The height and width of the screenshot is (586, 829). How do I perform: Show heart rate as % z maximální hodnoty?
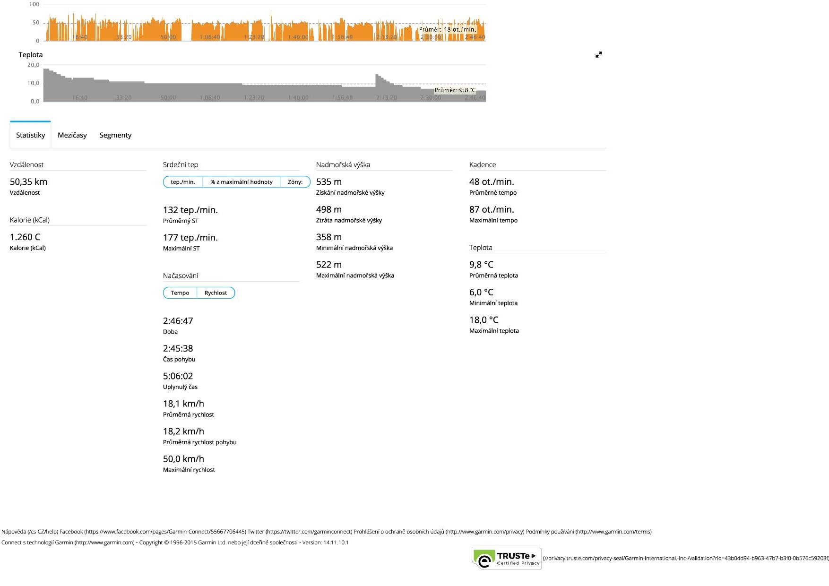click(242, 182)
